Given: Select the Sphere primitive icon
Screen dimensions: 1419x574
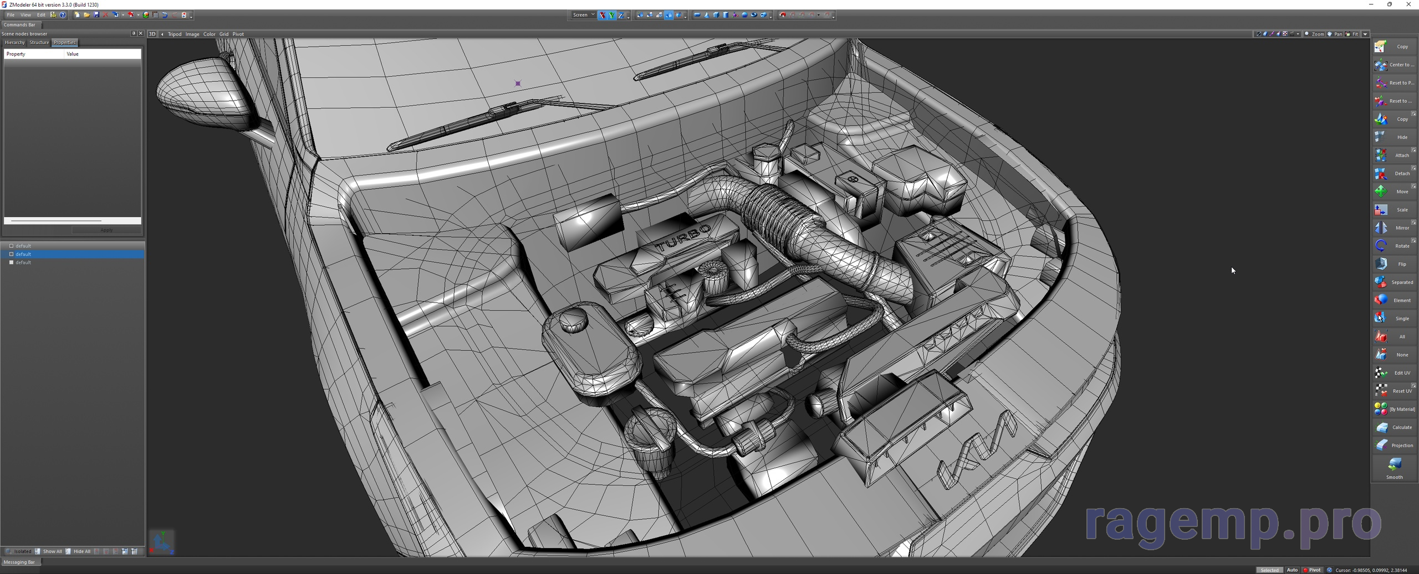Looking at the screenshot, I should (x=744, y=15).
